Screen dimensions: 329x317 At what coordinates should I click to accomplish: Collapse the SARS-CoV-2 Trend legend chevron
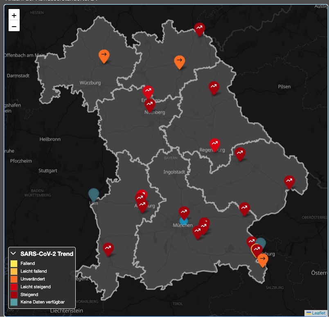tap(13, 253)
